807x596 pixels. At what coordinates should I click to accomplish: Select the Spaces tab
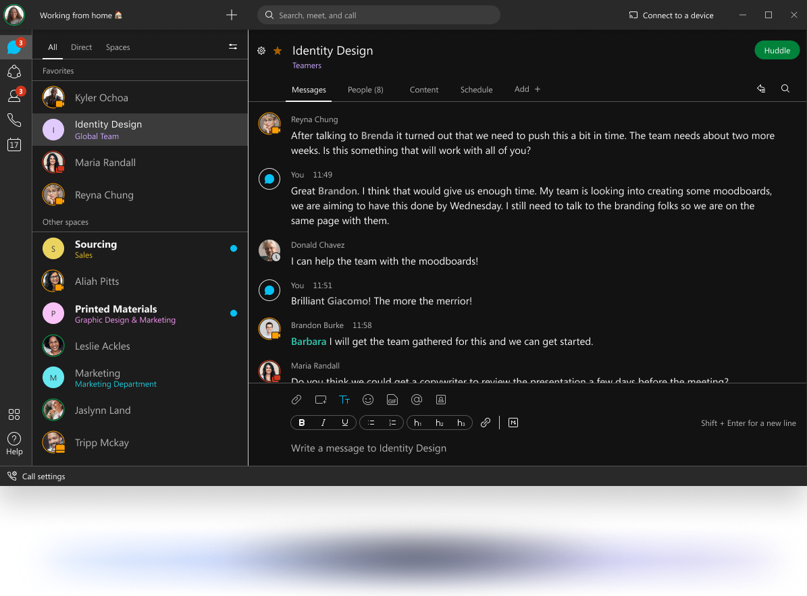pos(118,47)
